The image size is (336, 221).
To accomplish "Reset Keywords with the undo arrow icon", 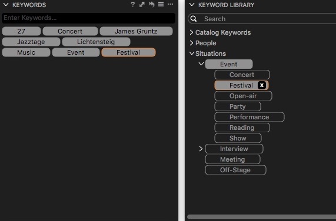I will click(x=151, y=5).
